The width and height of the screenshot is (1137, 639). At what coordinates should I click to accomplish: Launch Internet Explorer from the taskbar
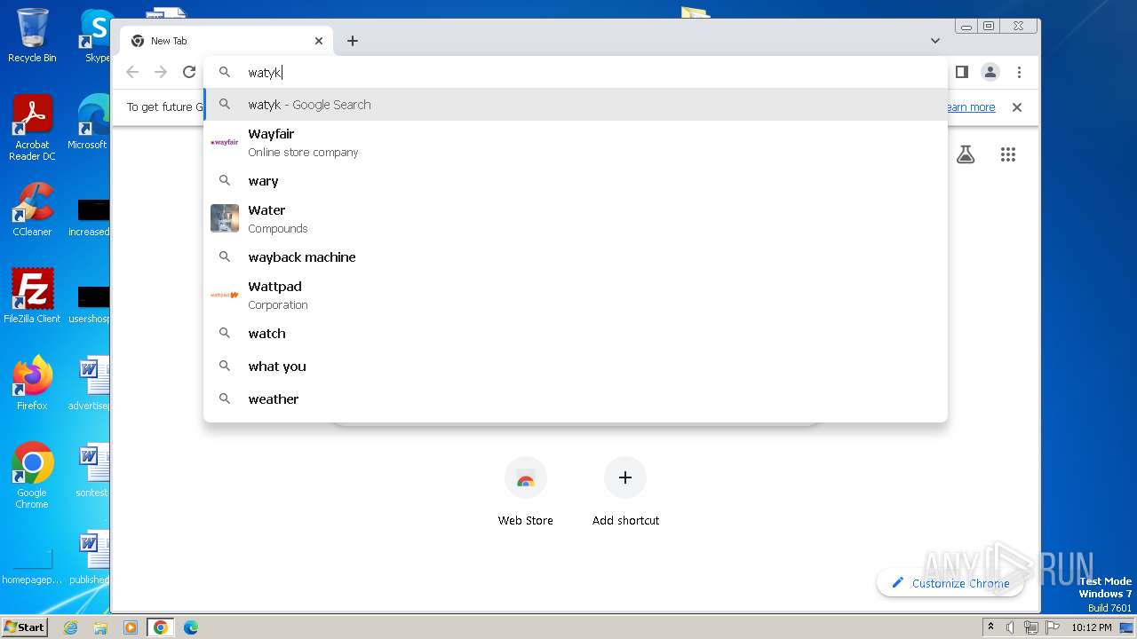tap(70, 627)
